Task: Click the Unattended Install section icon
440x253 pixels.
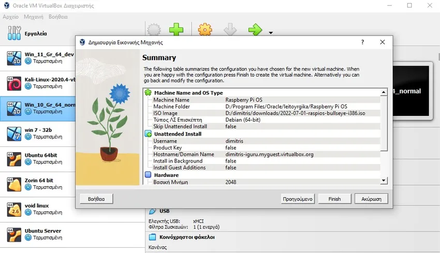Action: [x=148, y=134]
